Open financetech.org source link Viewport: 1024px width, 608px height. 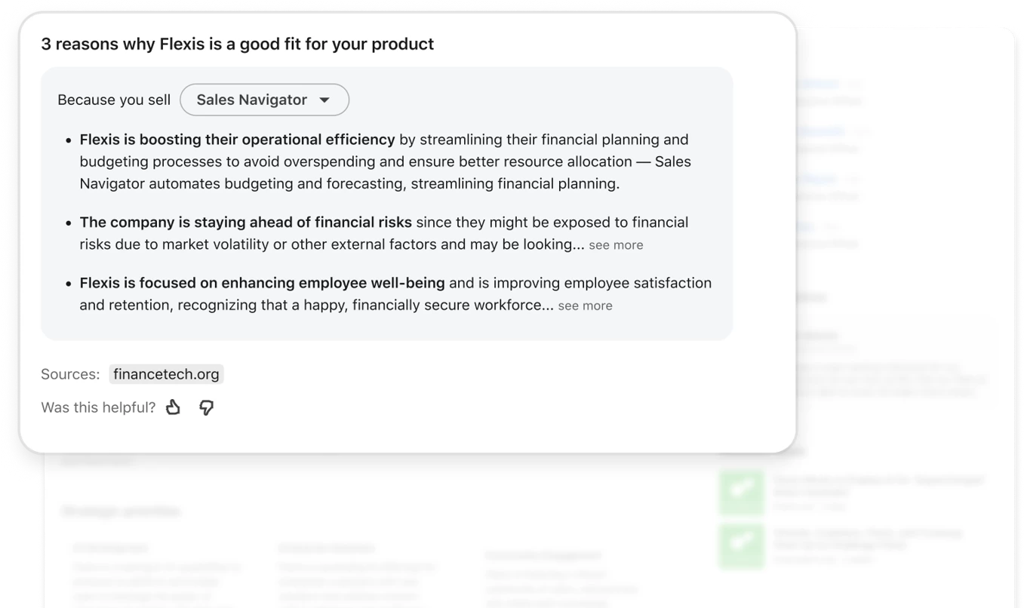tap(166, 374)
